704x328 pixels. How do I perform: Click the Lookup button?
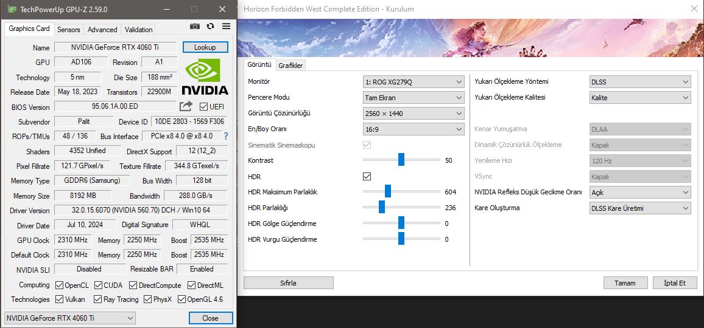(205, 47)
